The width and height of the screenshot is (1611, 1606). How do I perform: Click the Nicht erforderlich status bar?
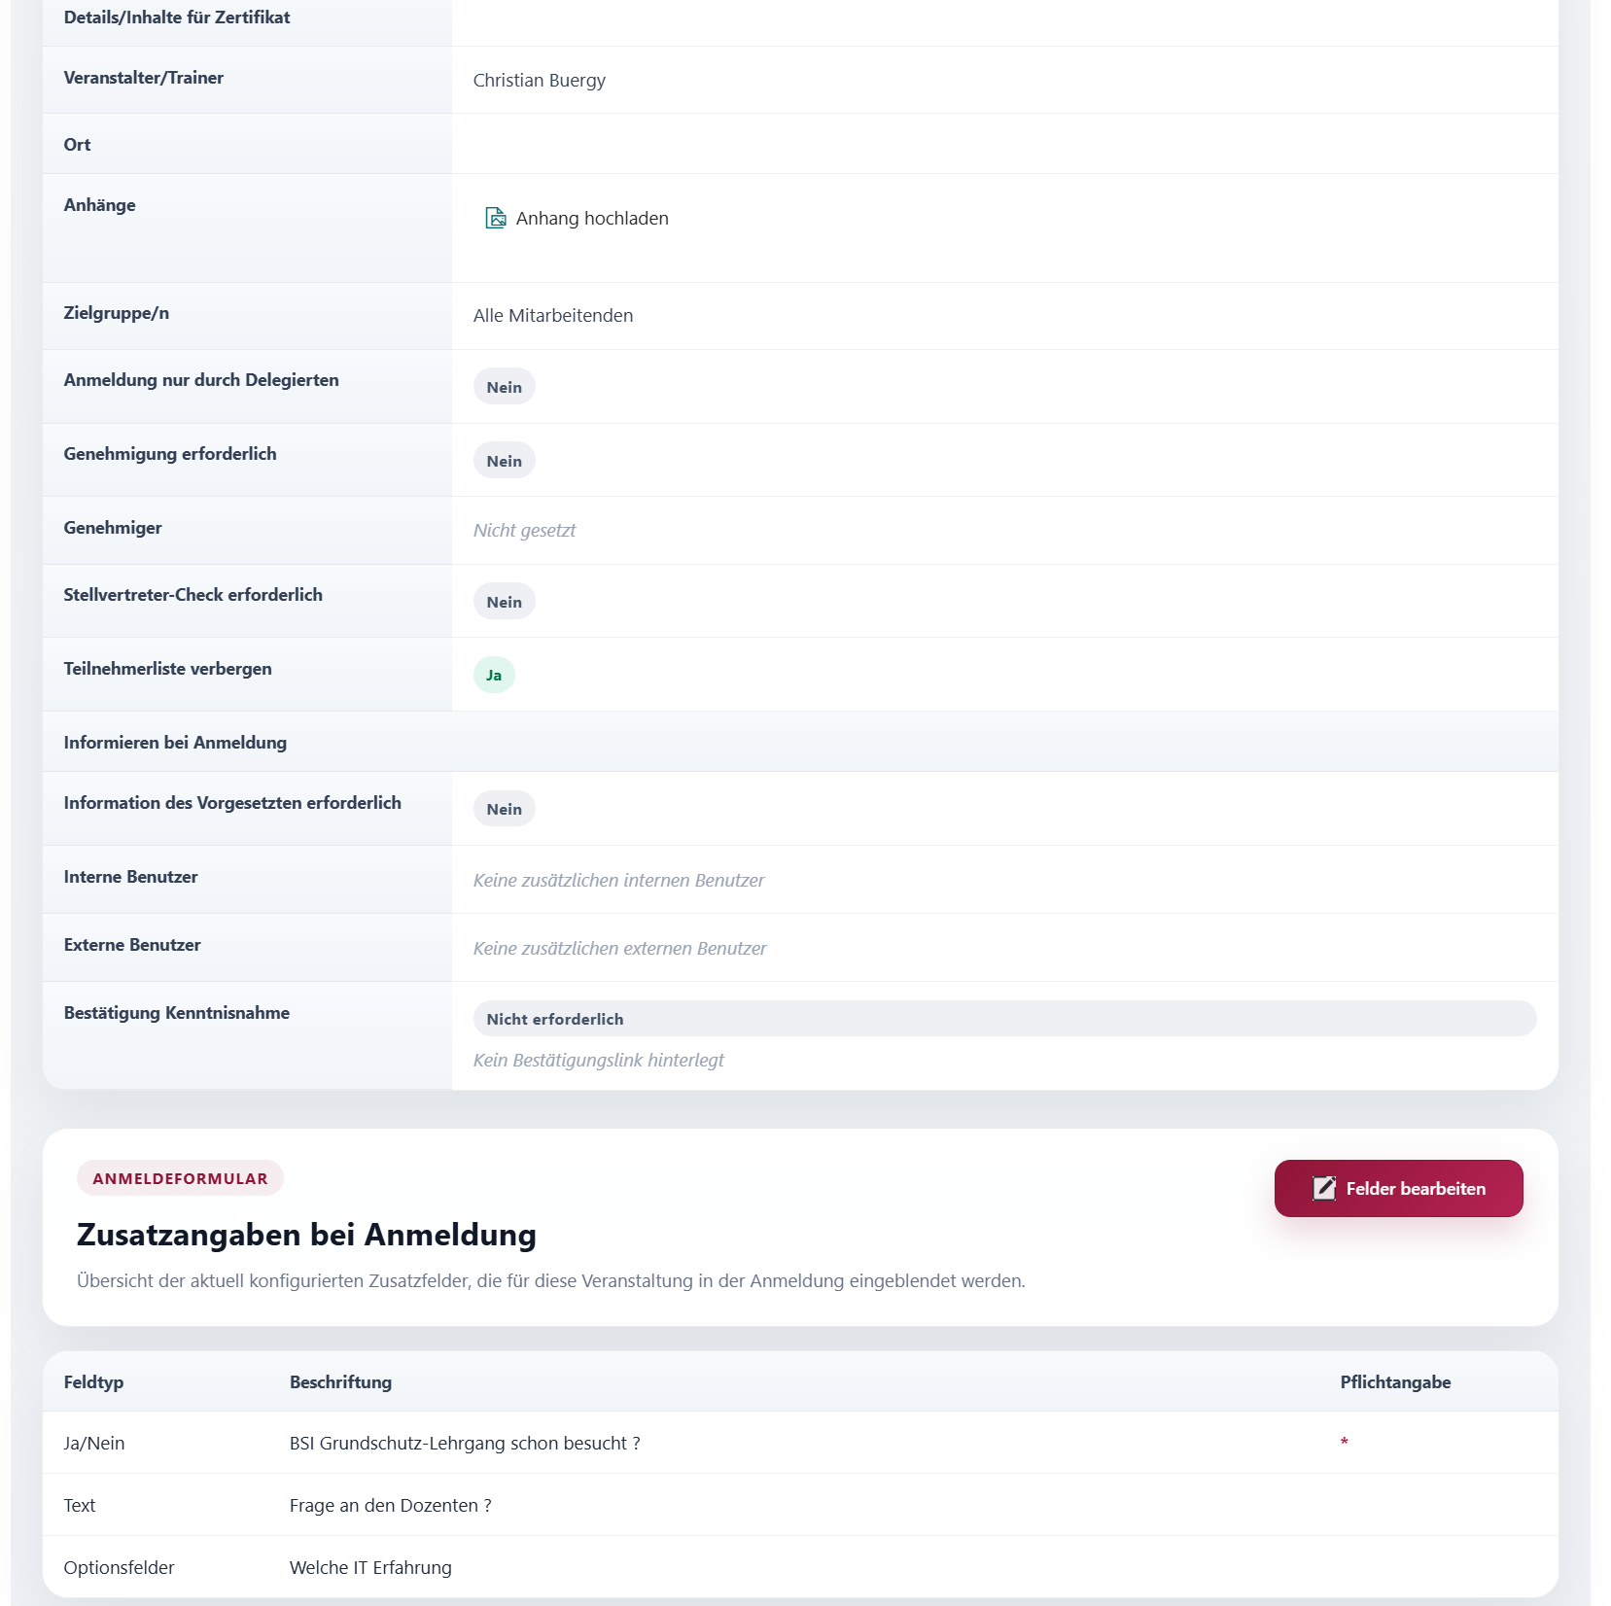pyautogui.click(x=1004, y=1019)
